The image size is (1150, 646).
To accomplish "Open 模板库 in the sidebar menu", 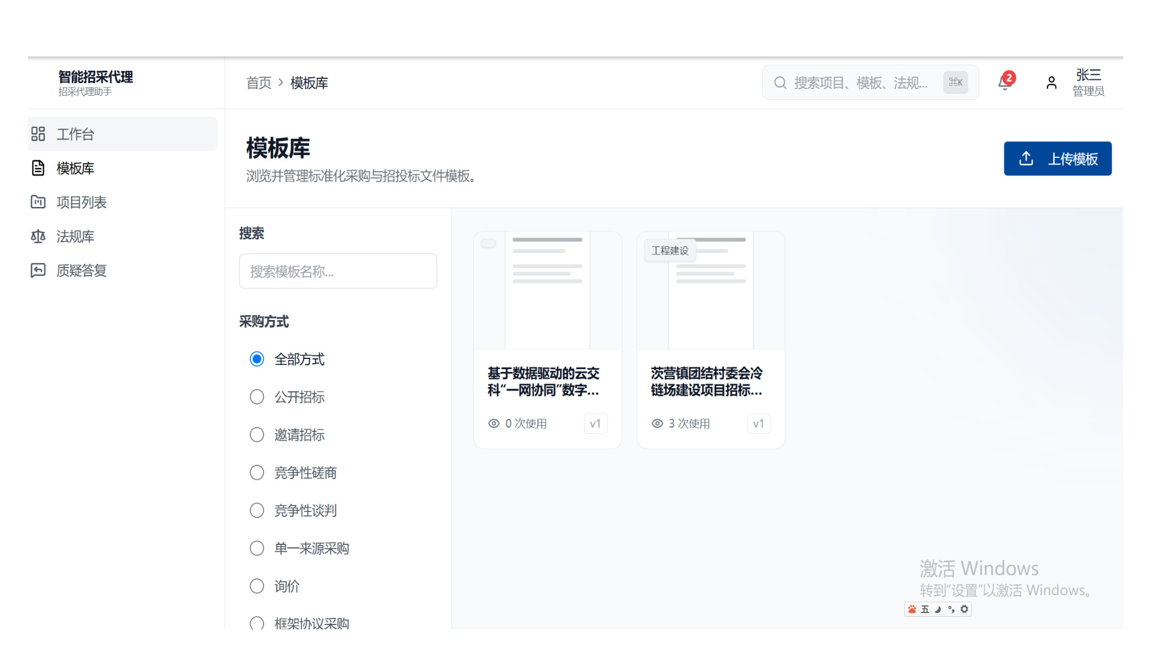I will [x=123, y=168].
